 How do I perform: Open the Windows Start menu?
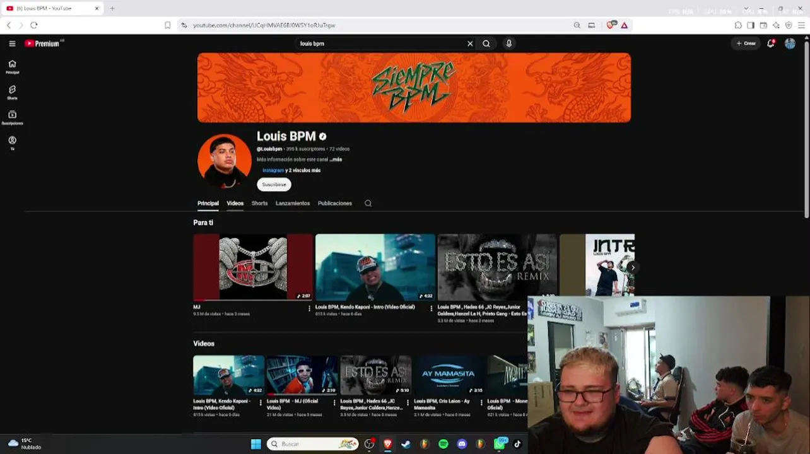point(256,444)
